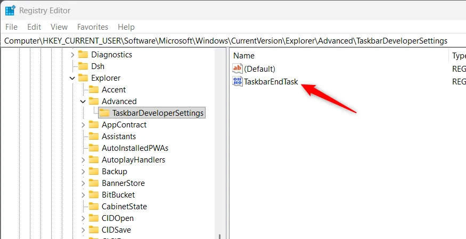Click the Assistants folder icon

(94, 136)
